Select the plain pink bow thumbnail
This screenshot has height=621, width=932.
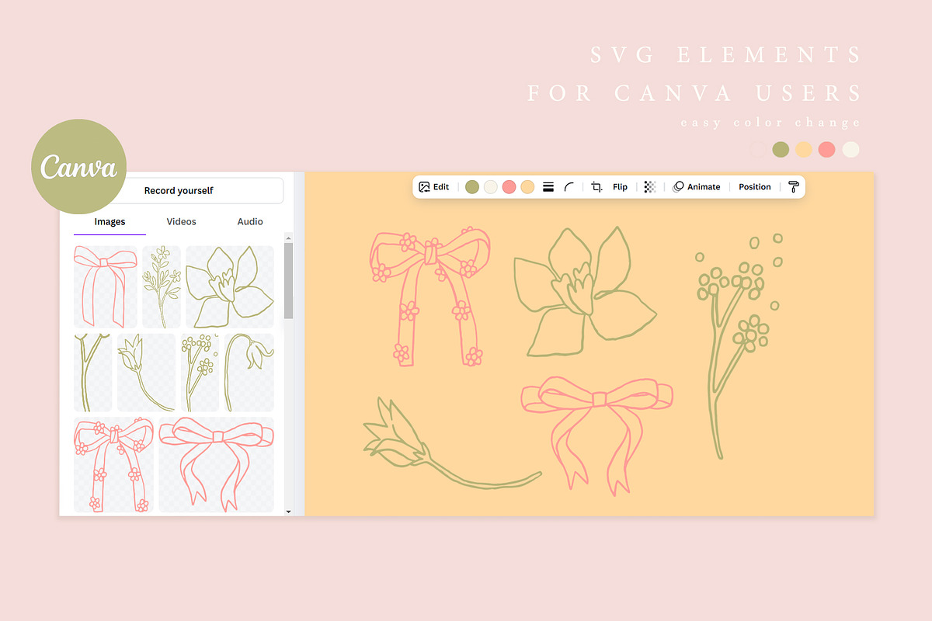tap(106, 287)
